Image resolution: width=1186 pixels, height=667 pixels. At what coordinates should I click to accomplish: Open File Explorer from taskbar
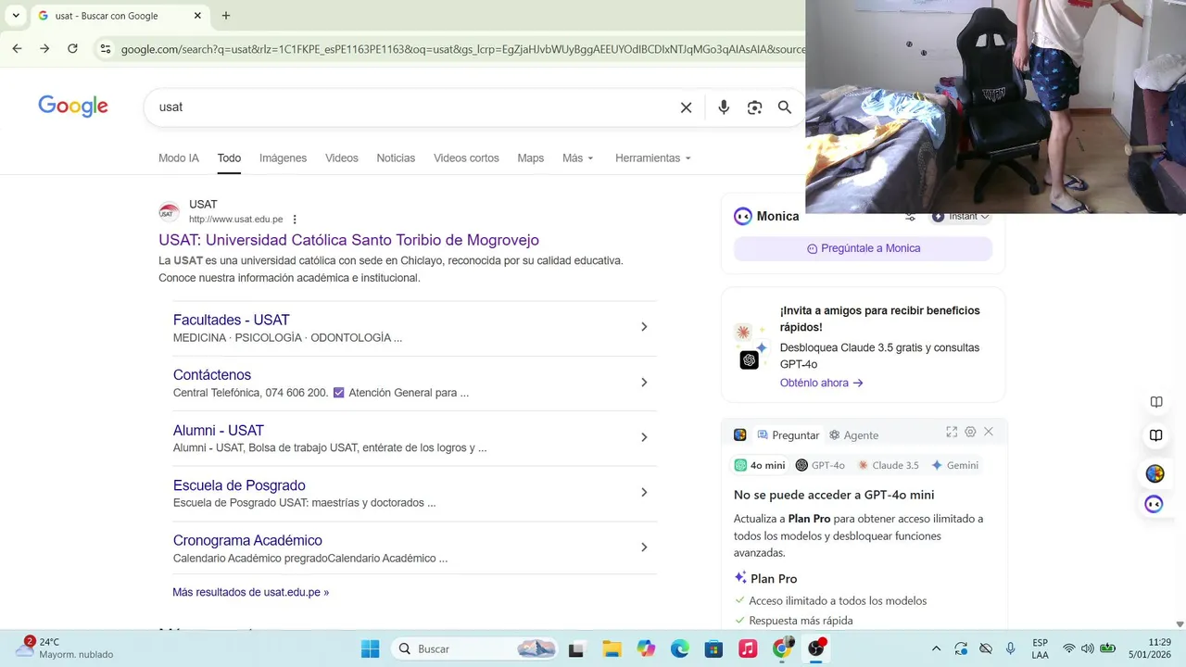coord(611,648)
